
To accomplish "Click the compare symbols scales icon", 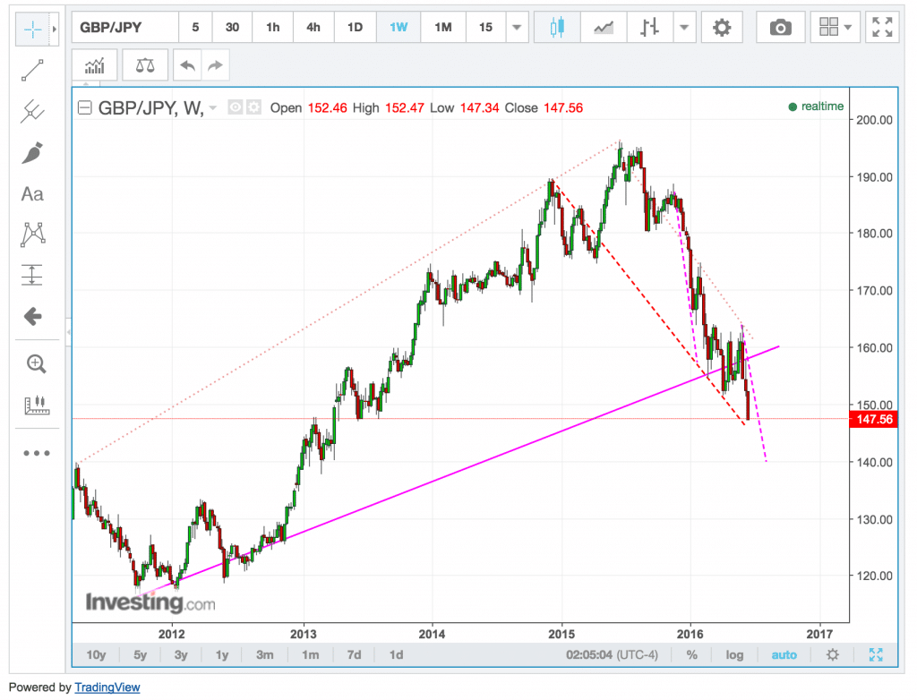I will click(144, 65).
